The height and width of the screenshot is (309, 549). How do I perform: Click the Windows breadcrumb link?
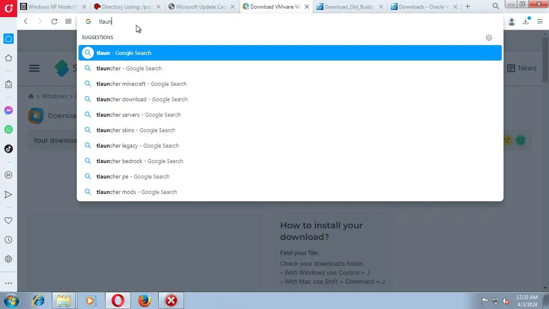[54, 96]
